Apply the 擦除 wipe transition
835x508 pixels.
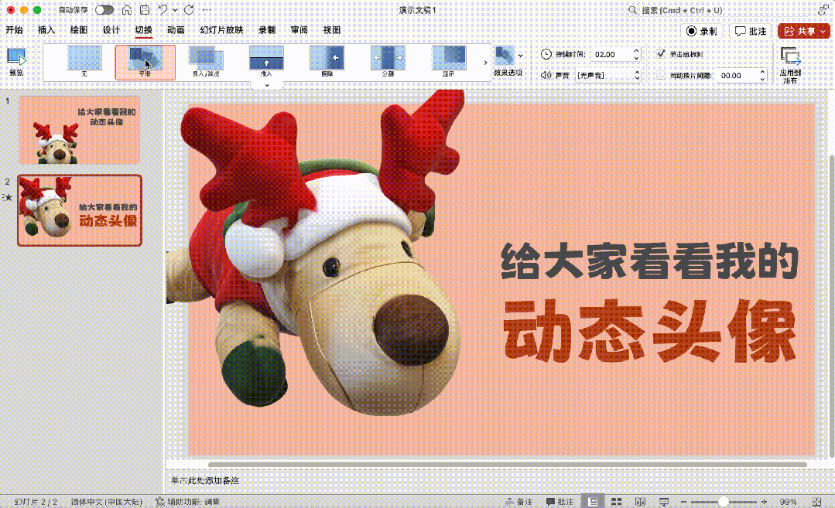pos(327,62)
